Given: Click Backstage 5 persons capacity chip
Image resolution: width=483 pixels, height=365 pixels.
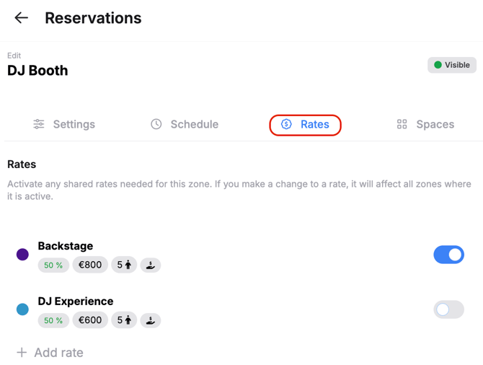Looking at the screenshot, I should click(x=124, y=265).
